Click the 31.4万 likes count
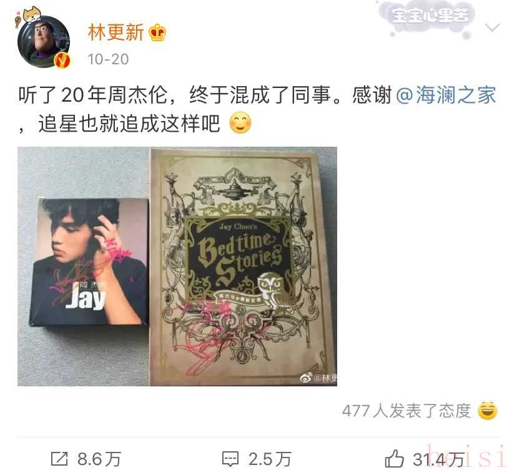The image size is (517, 475). click(438, 459)
